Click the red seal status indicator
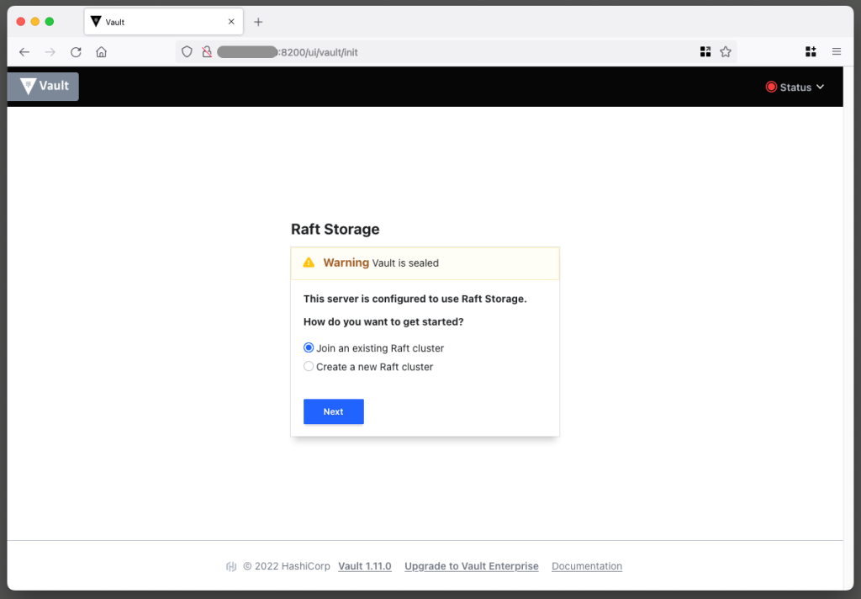 tap(771, 87)
